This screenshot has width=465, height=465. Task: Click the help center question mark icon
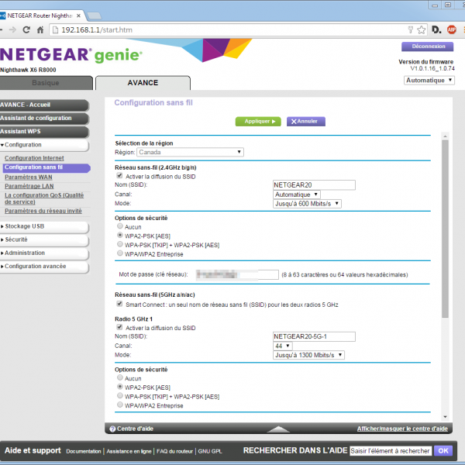point(112,429)
